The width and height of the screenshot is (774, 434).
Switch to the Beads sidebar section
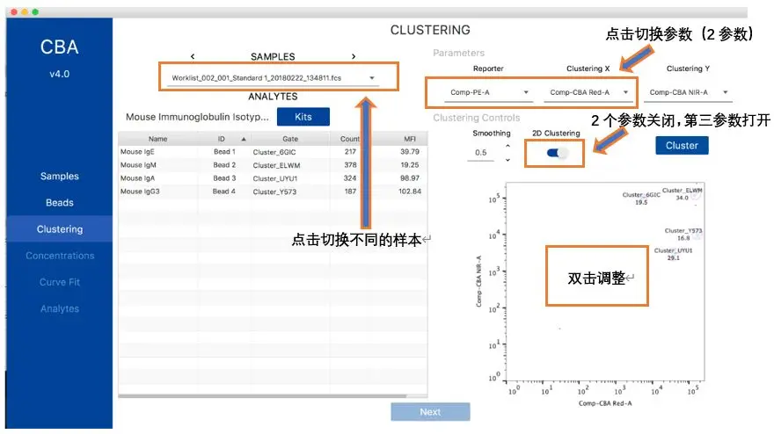tap(60, 203)
